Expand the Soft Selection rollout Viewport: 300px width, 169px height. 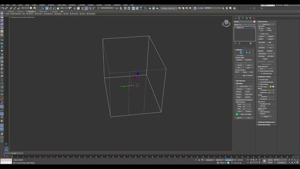240,81
